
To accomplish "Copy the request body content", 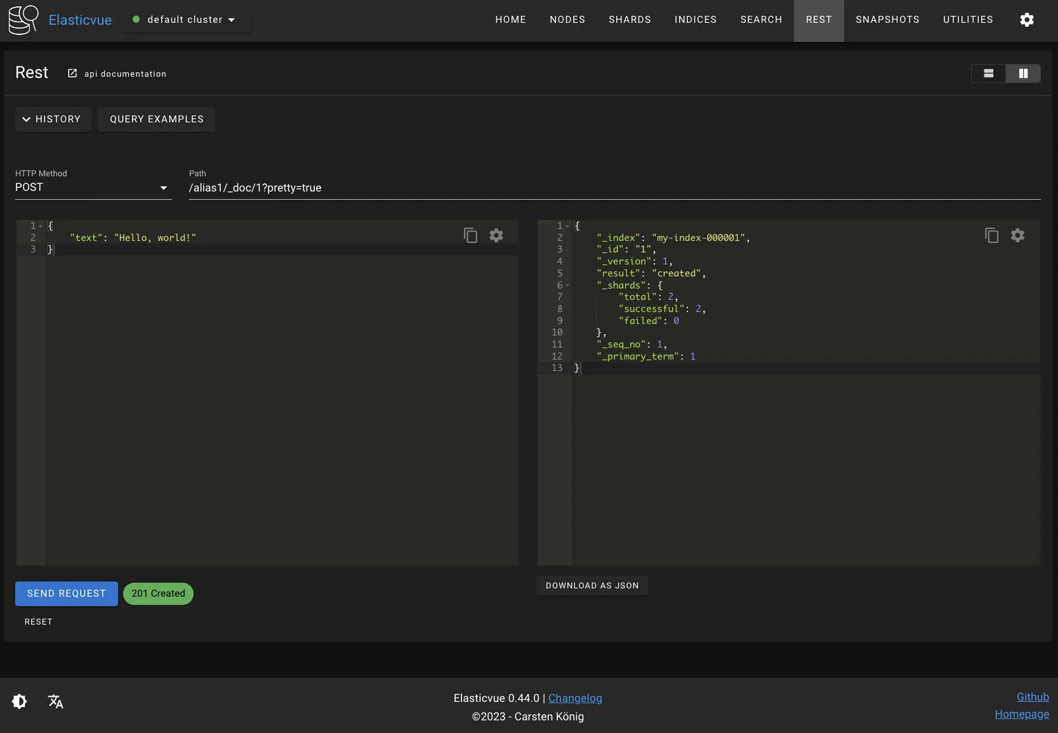I will [470, 235].
